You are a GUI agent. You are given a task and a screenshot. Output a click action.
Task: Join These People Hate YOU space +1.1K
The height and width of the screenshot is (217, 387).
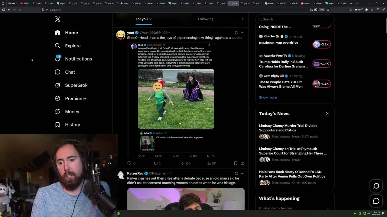tap(321, 84)
